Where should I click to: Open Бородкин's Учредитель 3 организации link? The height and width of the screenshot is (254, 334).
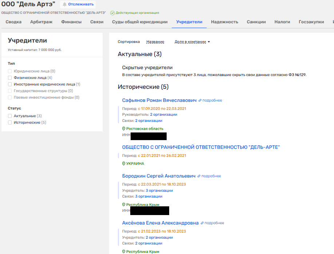tap(159, 190)
